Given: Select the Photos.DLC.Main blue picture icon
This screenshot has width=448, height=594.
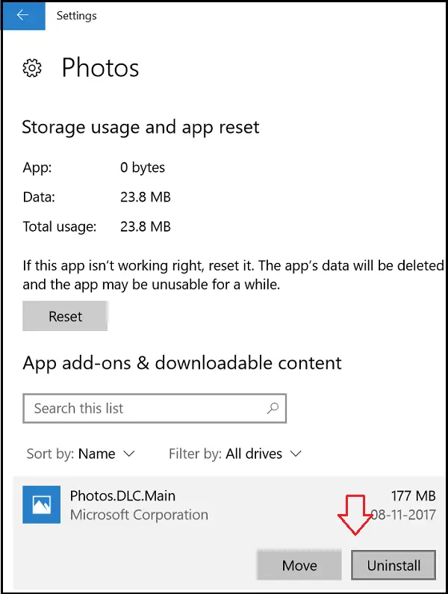Looking at the screenshot, I should tap(41, 504).
